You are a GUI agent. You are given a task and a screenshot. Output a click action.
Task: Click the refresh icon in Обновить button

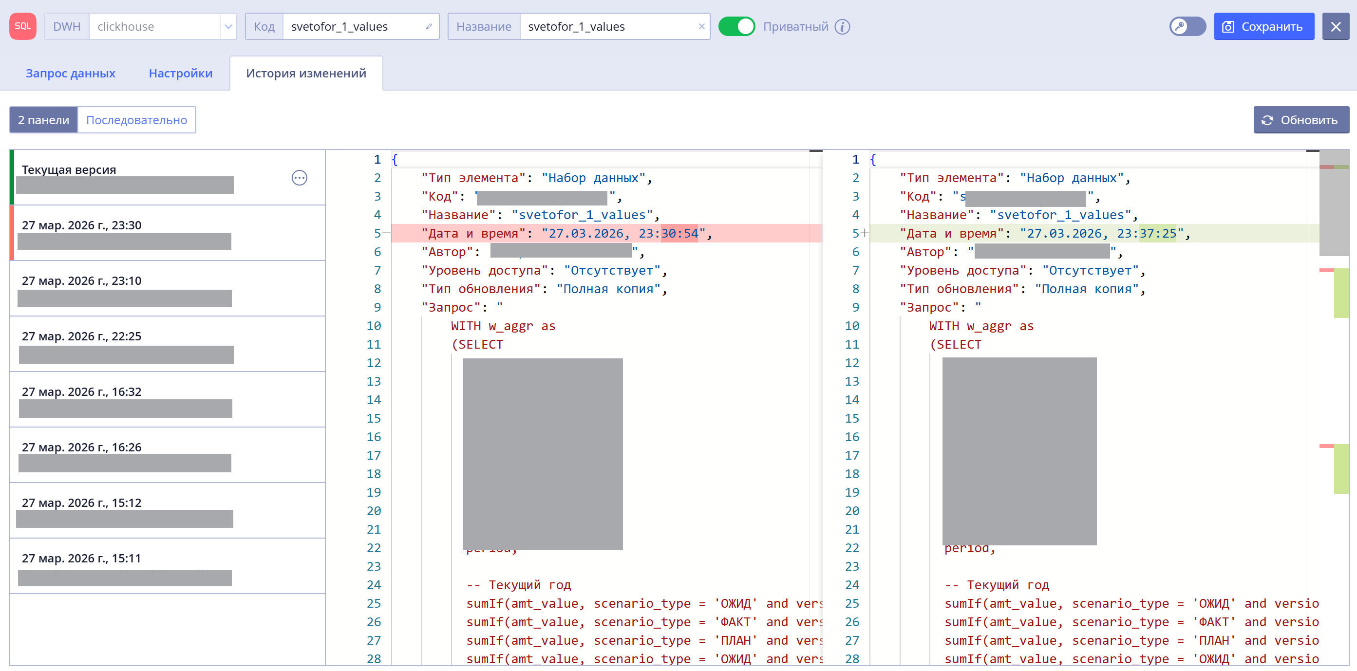pyautogui.click(x=1267, y=120)
